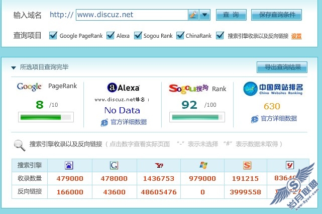Disable the Sogou Rank checkbox
The image size is (322, 214).
click(138, 35)
